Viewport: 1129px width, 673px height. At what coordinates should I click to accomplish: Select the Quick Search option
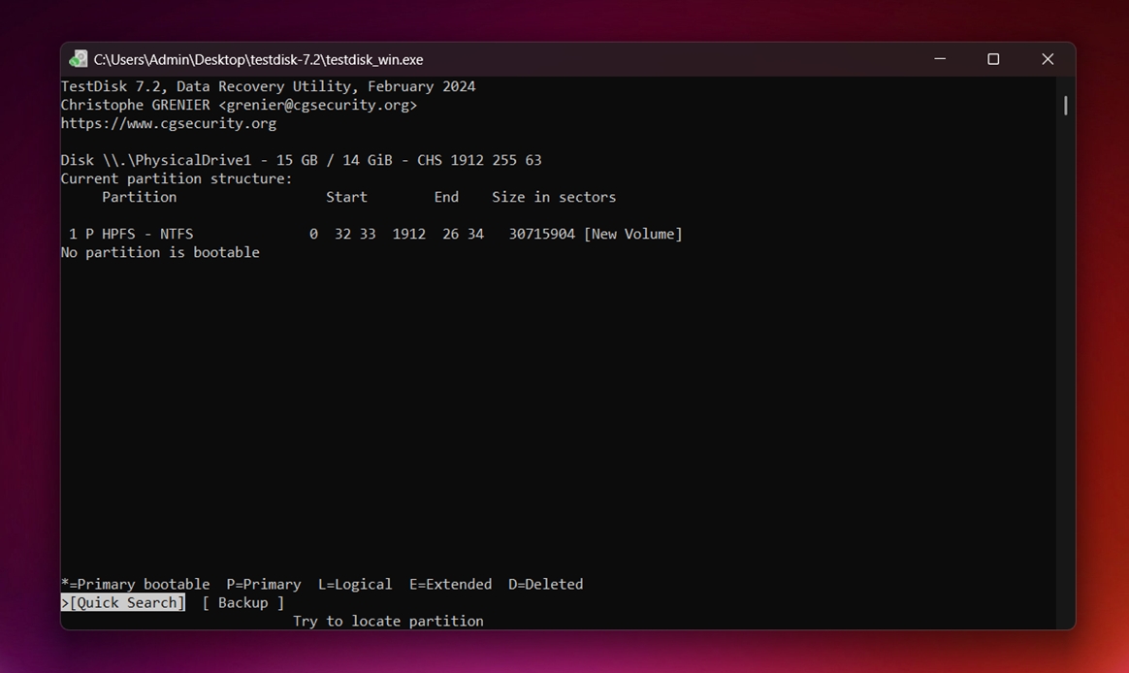pos(126,602)
